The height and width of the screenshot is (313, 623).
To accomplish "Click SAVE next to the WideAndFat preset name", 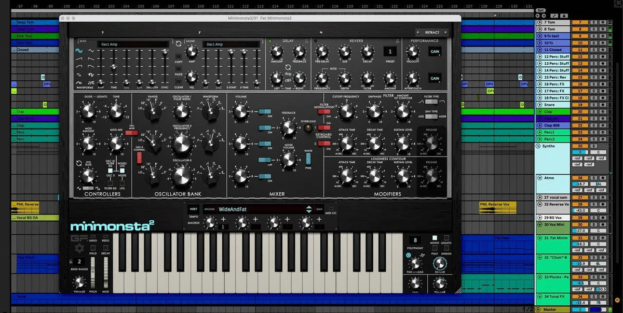I will point(319,209).
